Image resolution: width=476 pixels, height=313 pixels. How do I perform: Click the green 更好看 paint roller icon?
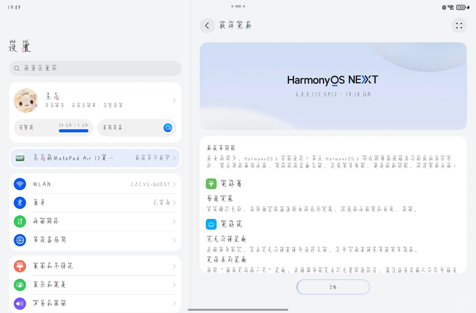(x=211, y=184)
